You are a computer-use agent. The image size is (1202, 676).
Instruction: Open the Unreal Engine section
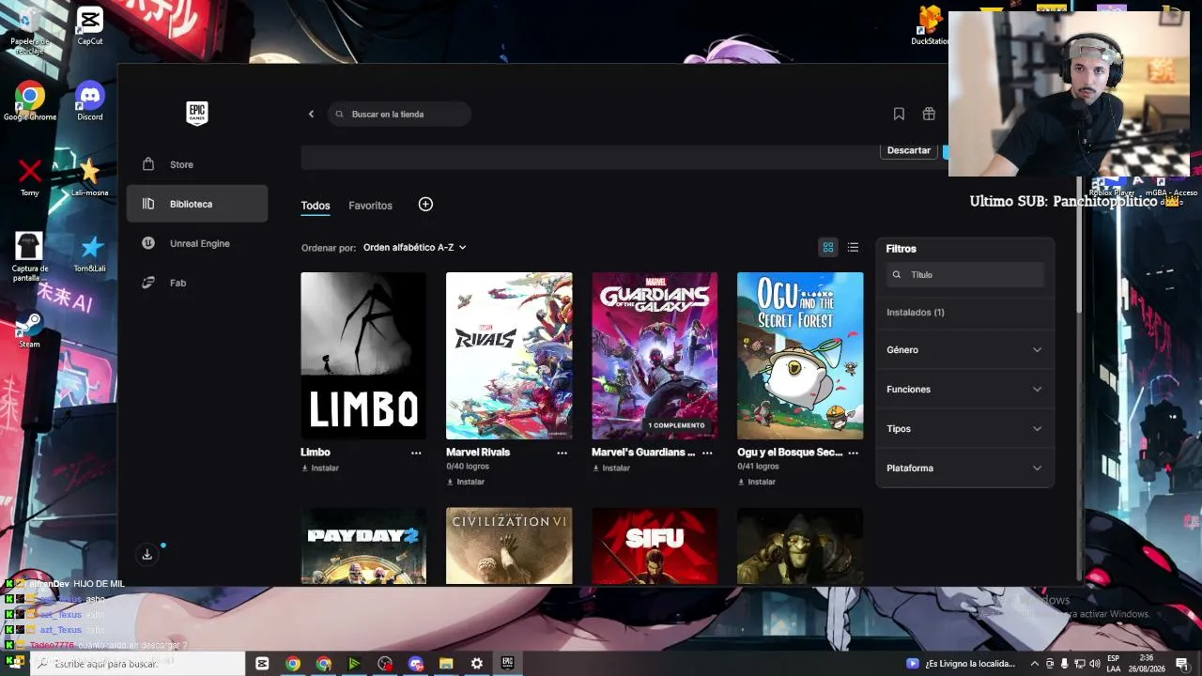[x=197, y=243]
